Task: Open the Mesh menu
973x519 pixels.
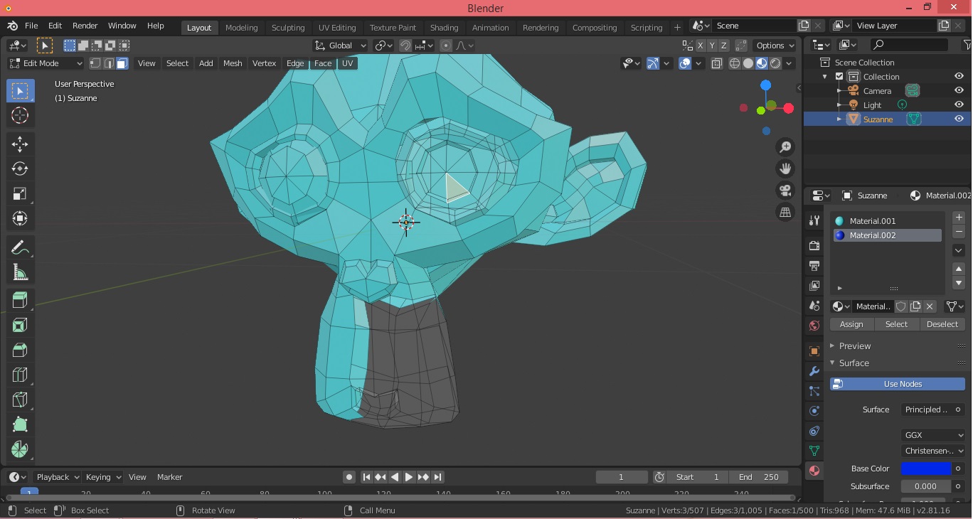Action: pyautogui.click(x=233, y=63)
